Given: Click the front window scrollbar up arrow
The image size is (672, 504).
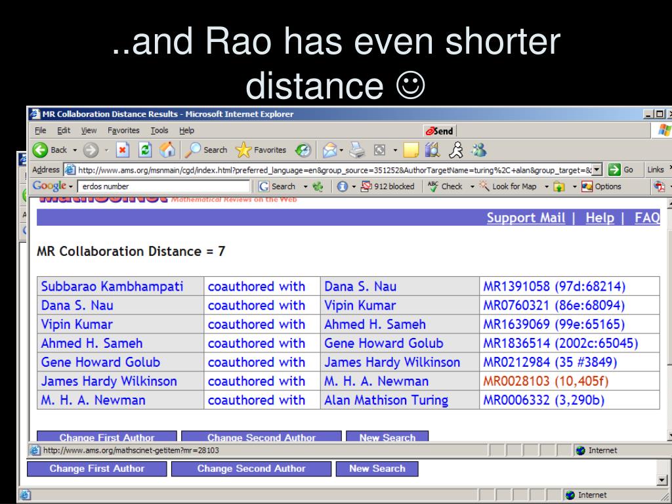Looking at the screenshot, I should (x=669, y=203).
